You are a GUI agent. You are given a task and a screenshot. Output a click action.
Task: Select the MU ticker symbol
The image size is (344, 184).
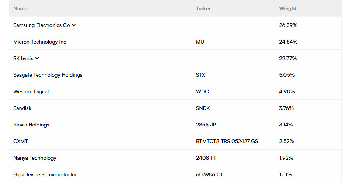pos(200,42)
